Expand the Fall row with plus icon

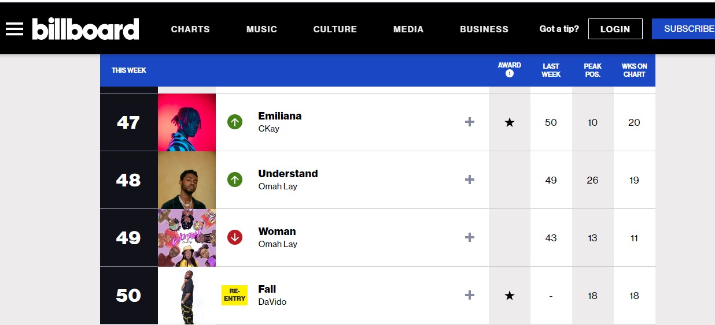click(470, 295)
